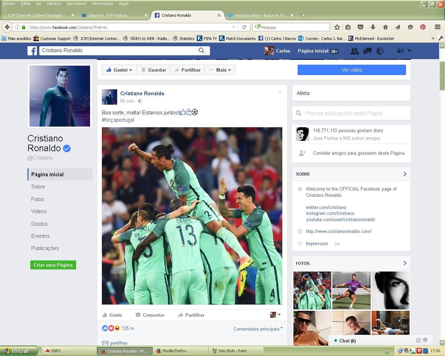Click the Facebook search magnifier button

pyautogui.click(x=201, y=50)
